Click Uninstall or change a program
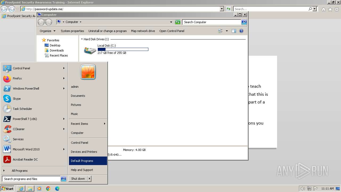 (108, 31)
